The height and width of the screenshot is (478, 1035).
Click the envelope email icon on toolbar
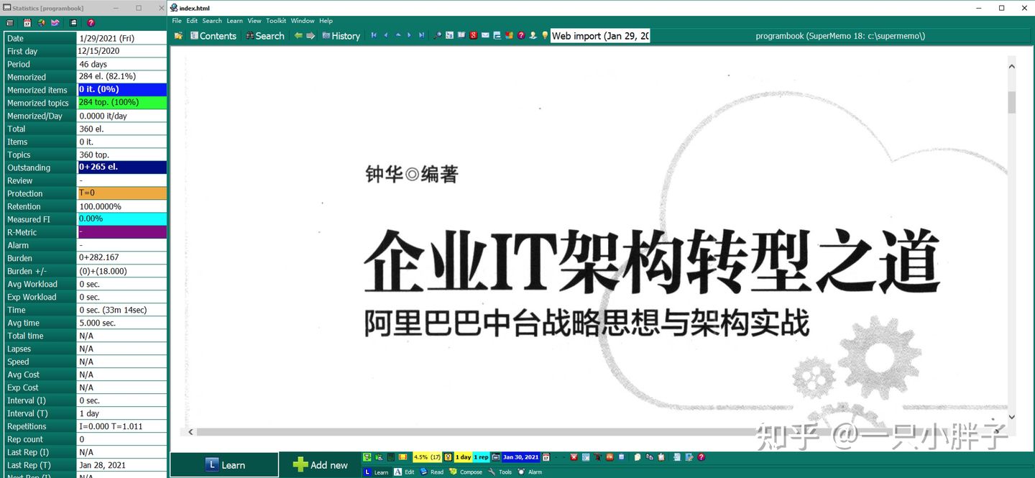[x=485, y=35]
